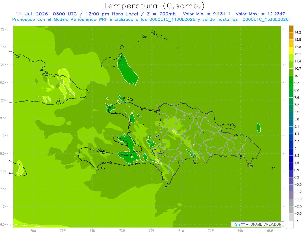Click the '70W' longitude axis label

coord(211,230)
